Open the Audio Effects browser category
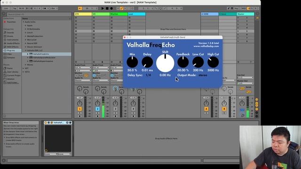Image resolution: width=301 pixels, height=169 pixels. pos(13,43)
